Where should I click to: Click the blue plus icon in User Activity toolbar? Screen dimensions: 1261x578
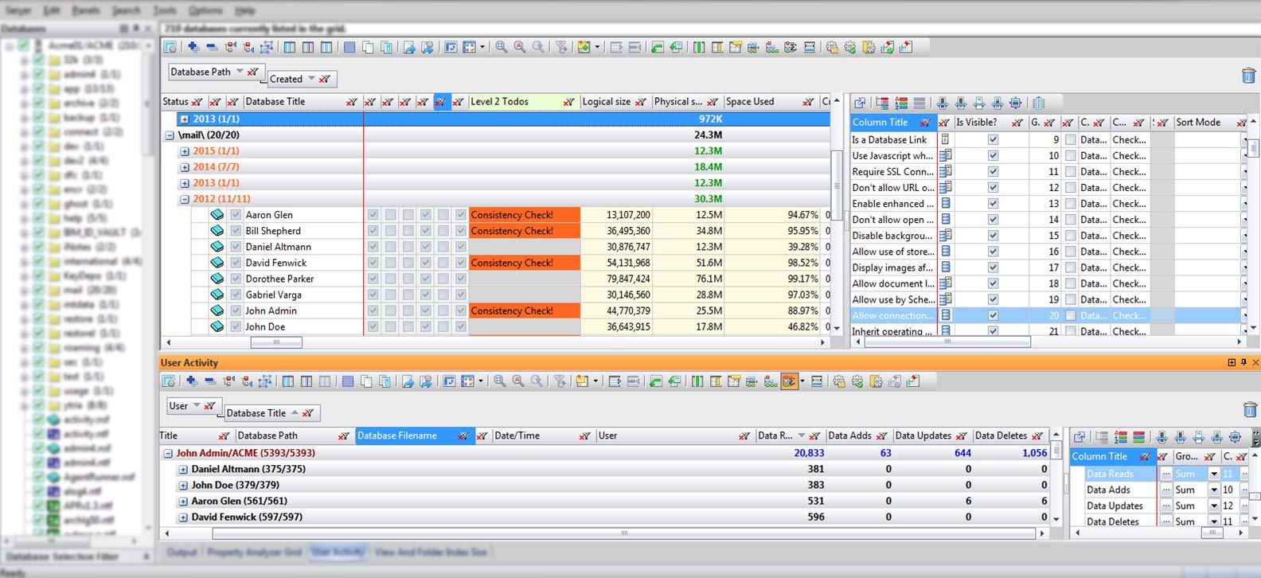click(191, 381)
